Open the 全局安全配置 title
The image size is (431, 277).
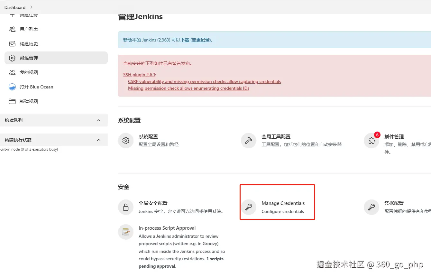(x=153, y=203)
